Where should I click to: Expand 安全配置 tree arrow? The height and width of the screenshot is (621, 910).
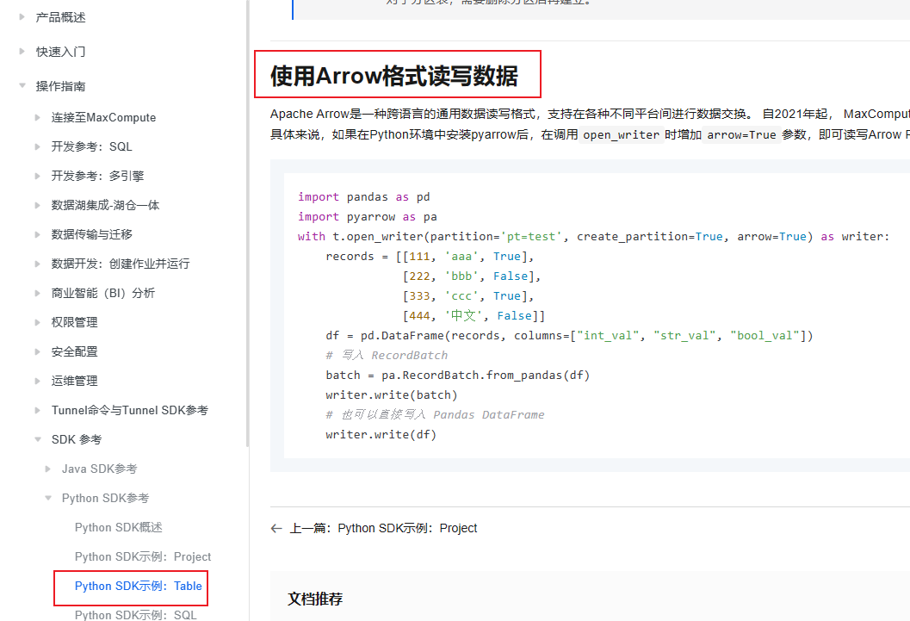pyautogui.click(x=38, y=351)
